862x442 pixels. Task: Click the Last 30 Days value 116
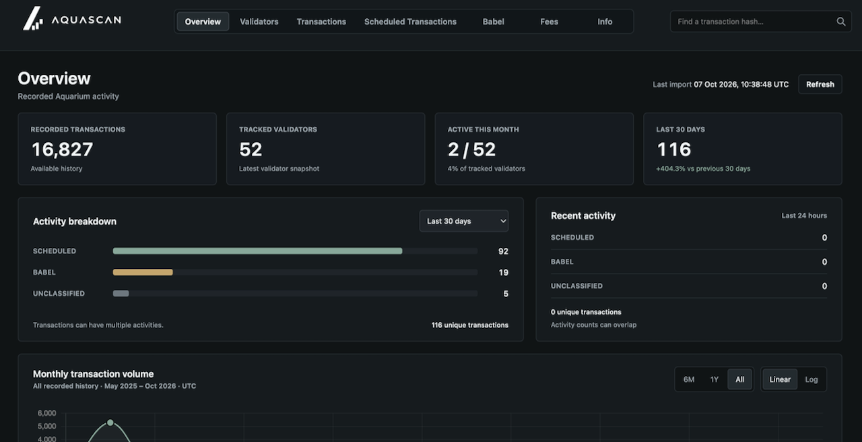point(674,149)
